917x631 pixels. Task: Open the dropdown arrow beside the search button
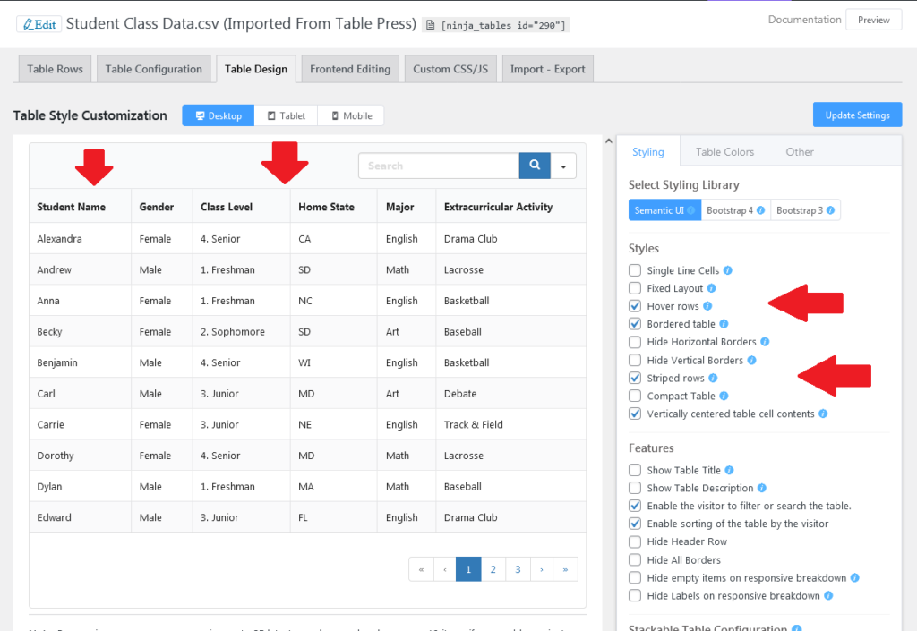[562, 166]
